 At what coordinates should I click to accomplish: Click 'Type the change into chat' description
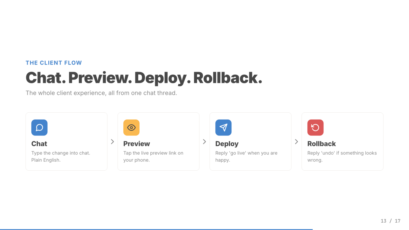[61, 156]
